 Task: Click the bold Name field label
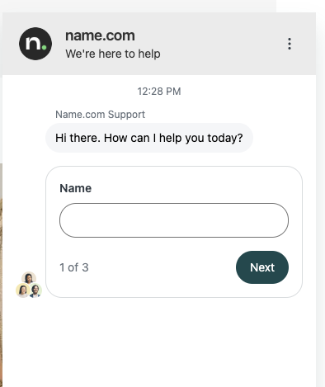click(x=76, y=188)
